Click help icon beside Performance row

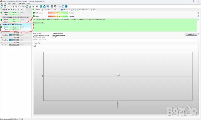coord(198,13)
